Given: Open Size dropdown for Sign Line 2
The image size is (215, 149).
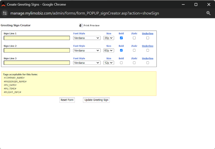Looking at the screenshot, I should (108, 51).
